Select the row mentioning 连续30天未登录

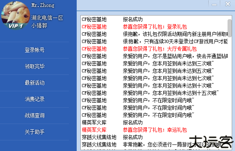154,41
